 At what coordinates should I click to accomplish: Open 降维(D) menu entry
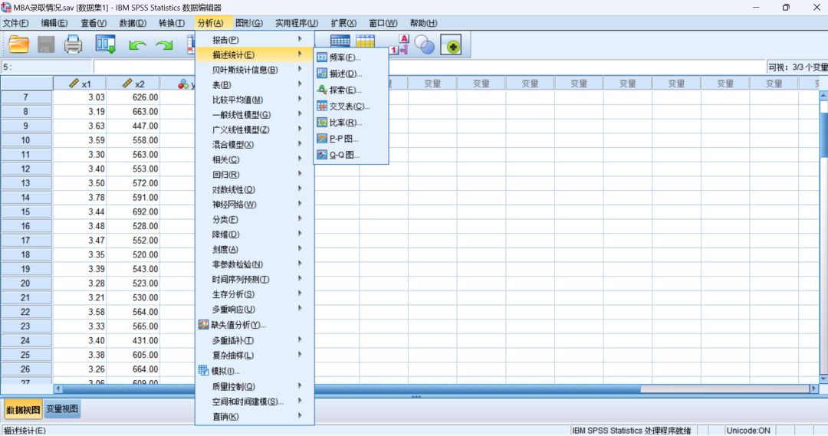tap(255, 234)
